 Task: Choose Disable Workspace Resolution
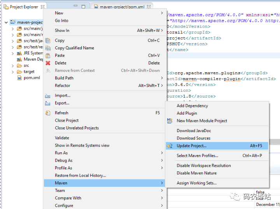coord(217,165)
